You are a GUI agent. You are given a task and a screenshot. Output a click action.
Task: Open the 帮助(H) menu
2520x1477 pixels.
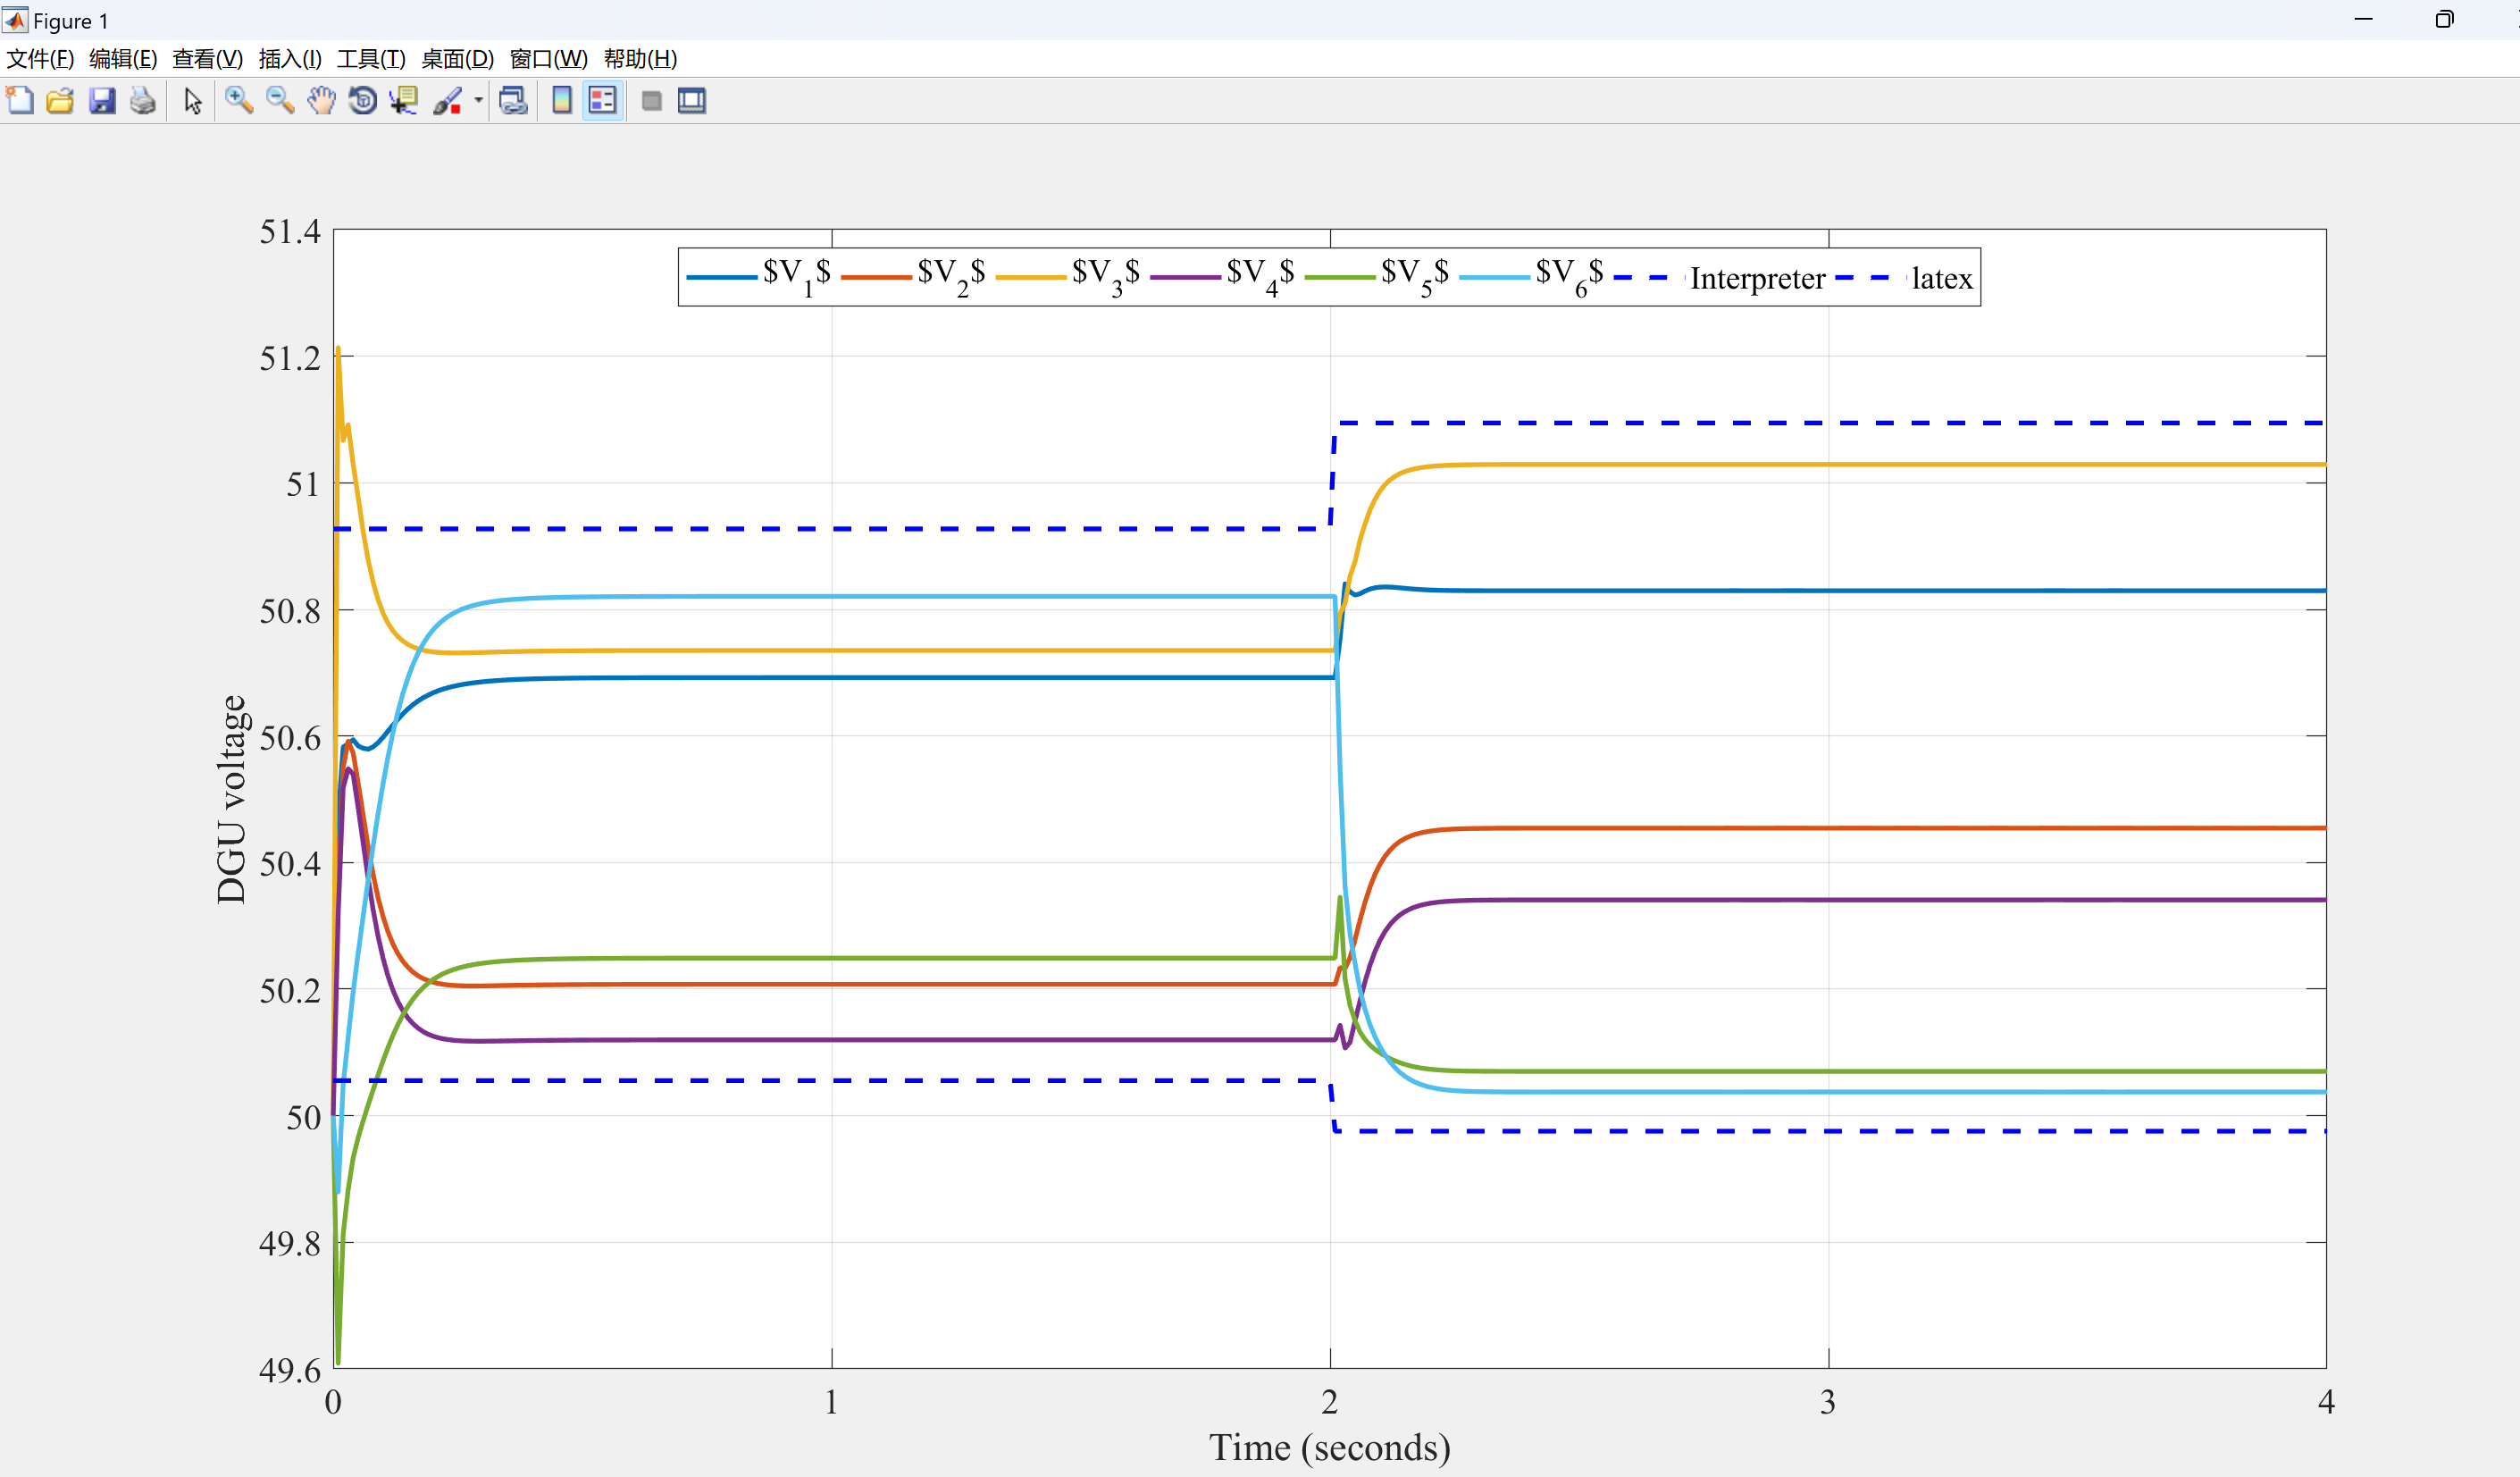(x=640, y=59)
